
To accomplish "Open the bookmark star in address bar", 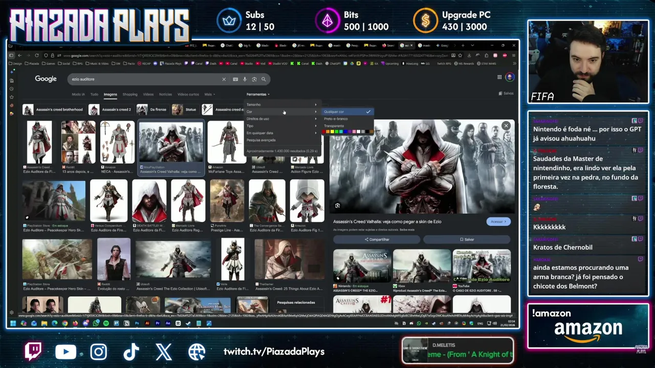I will point(461,55).
